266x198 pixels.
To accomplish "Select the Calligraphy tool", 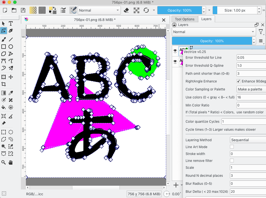I will click(11, 31).
